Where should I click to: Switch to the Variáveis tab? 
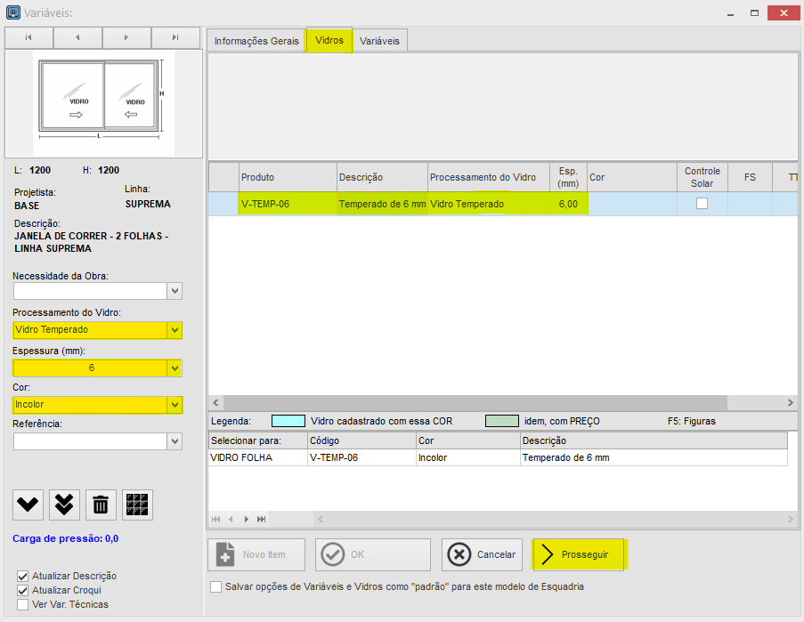(x=380, y=40)
